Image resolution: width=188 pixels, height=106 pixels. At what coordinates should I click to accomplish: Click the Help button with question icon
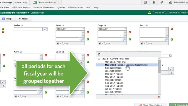pos(7,19)
